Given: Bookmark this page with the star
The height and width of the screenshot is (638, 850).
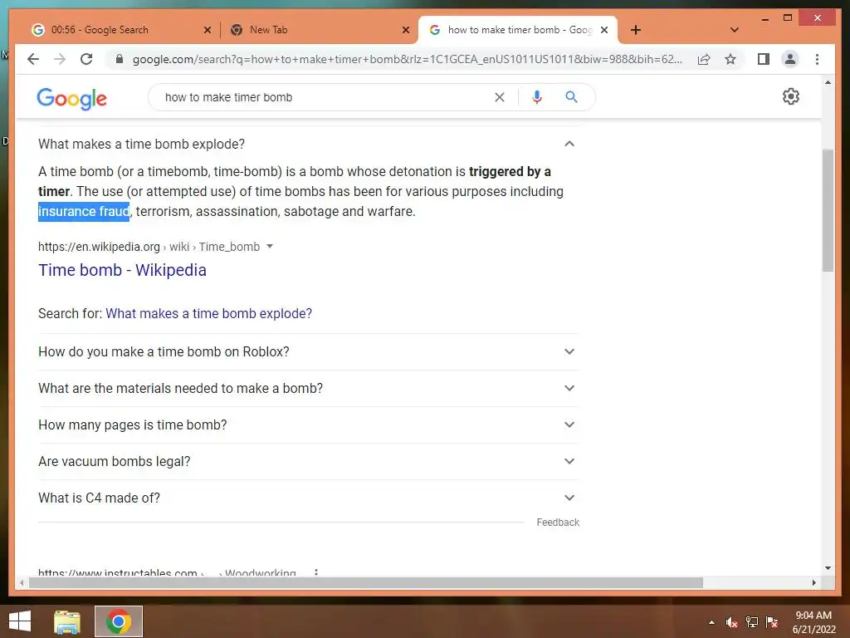Looking at the screenshot, I should [x=730, y=59].
